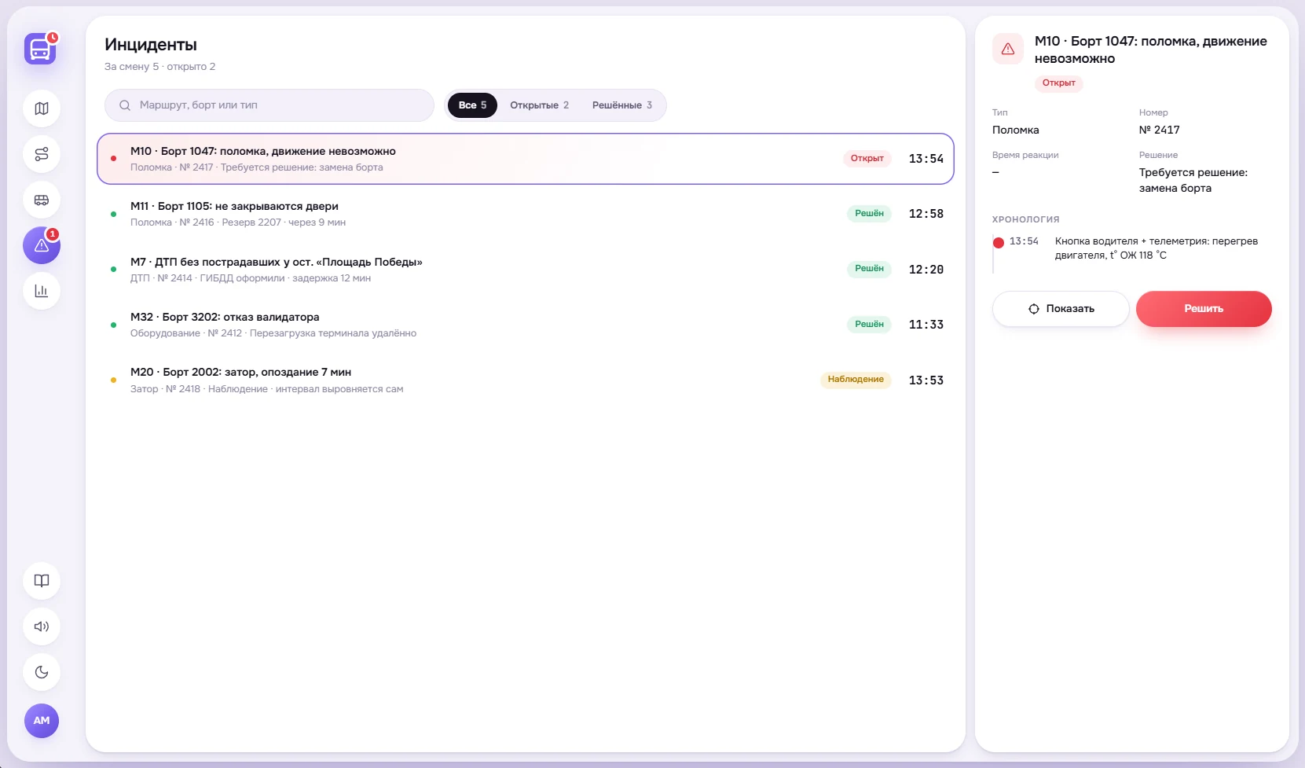This screenshot has width=1305, height=768.
Task: Select the 'Открытые 2' filter tab
Action: point(539,105)
